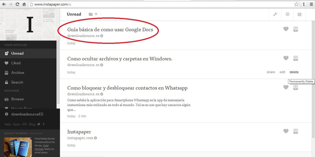Screen dimensions: 315x157
Task: Open the Blog footer link
Action: click(32, 125)
